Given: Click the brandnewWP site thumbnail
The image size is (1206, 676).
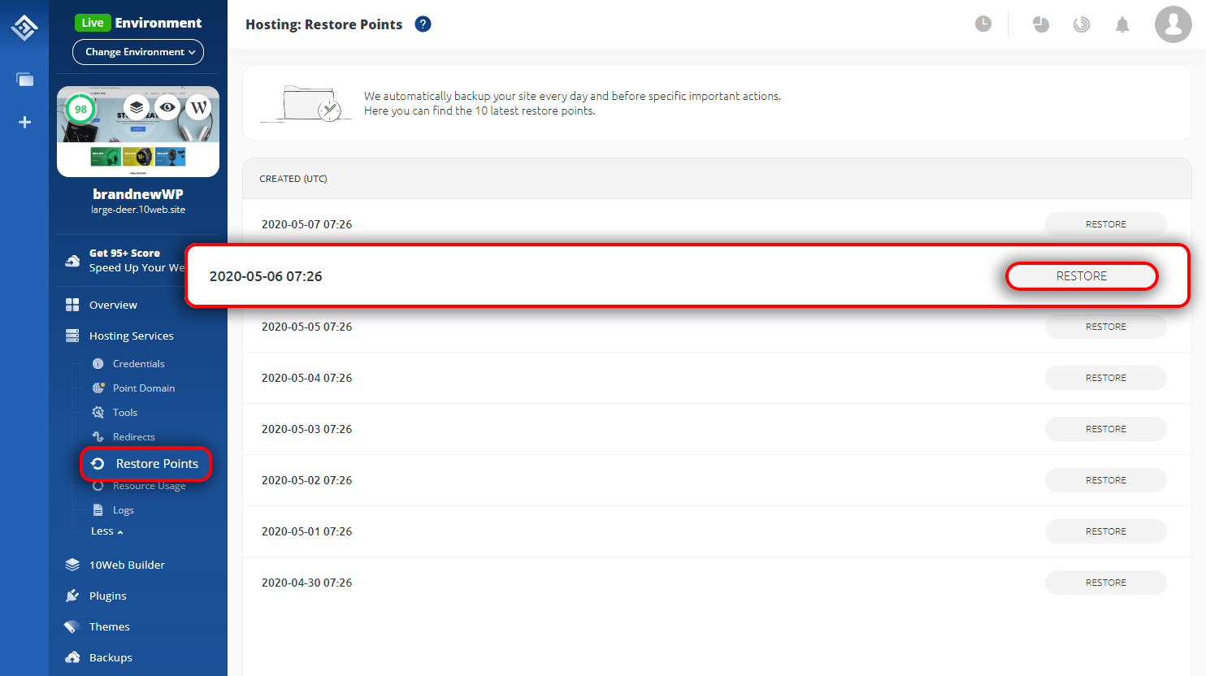Looking at the screenshot, I should click(138, 132).
